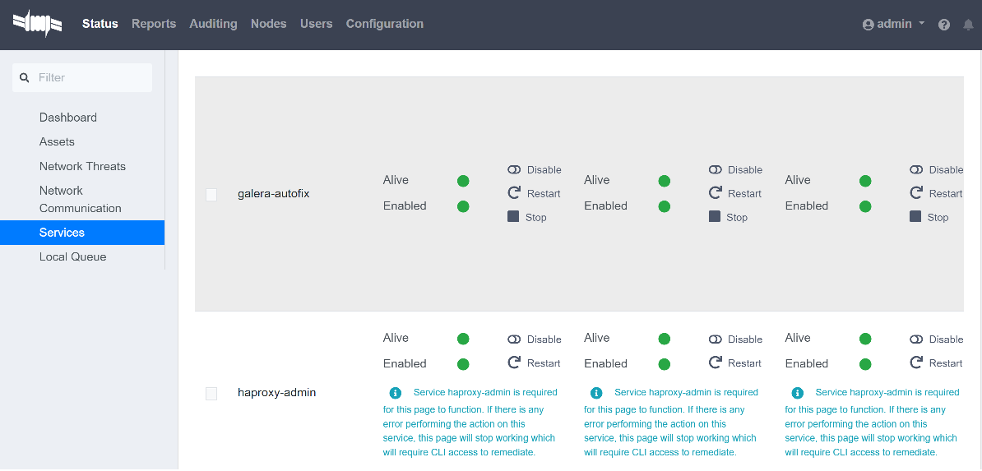Open the notifications bell icon
Image resolution: width=982 pixels, height=471 pixels.
coord(968,25)
